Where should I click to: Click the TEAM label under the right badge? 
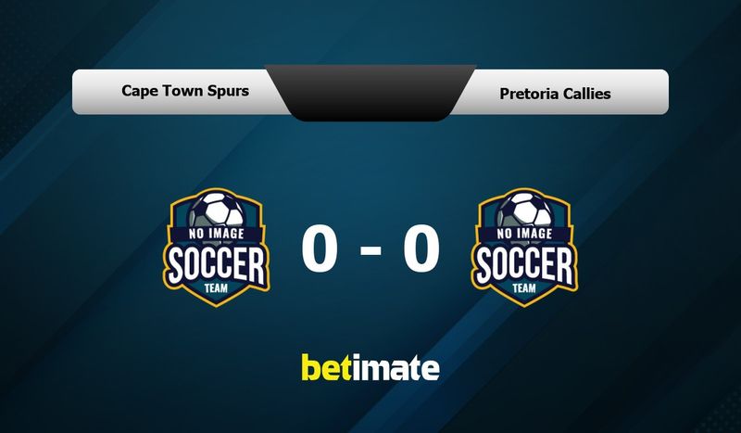tap(524, 288)
